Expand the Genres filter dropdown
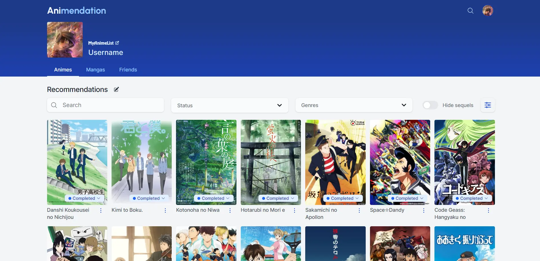Image resolution: width=540 pixels, height=261 pixels. click(354, 105)
